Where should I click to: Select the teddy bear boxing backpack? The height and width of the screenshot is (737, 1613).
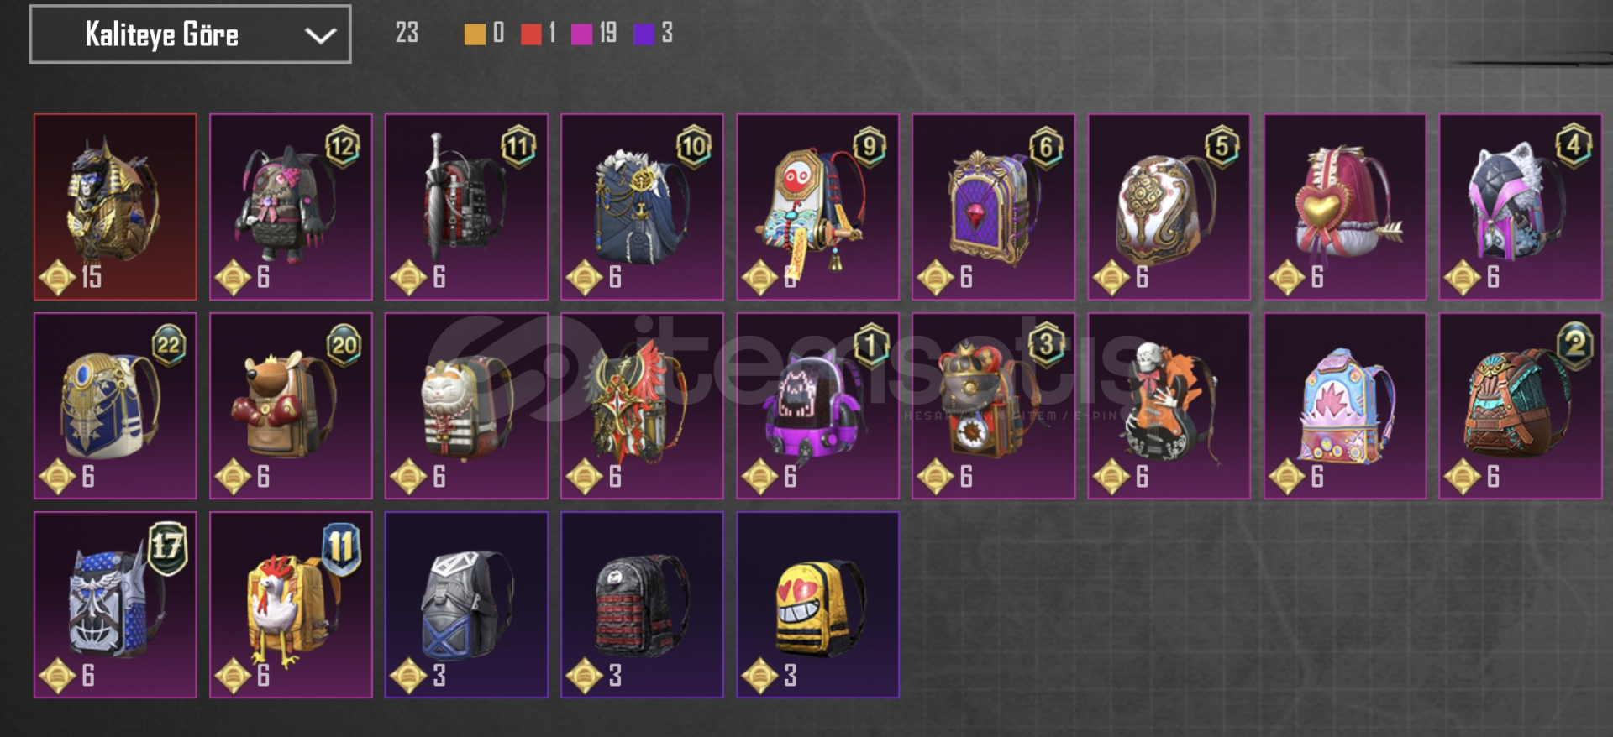(x=291, y=405)
